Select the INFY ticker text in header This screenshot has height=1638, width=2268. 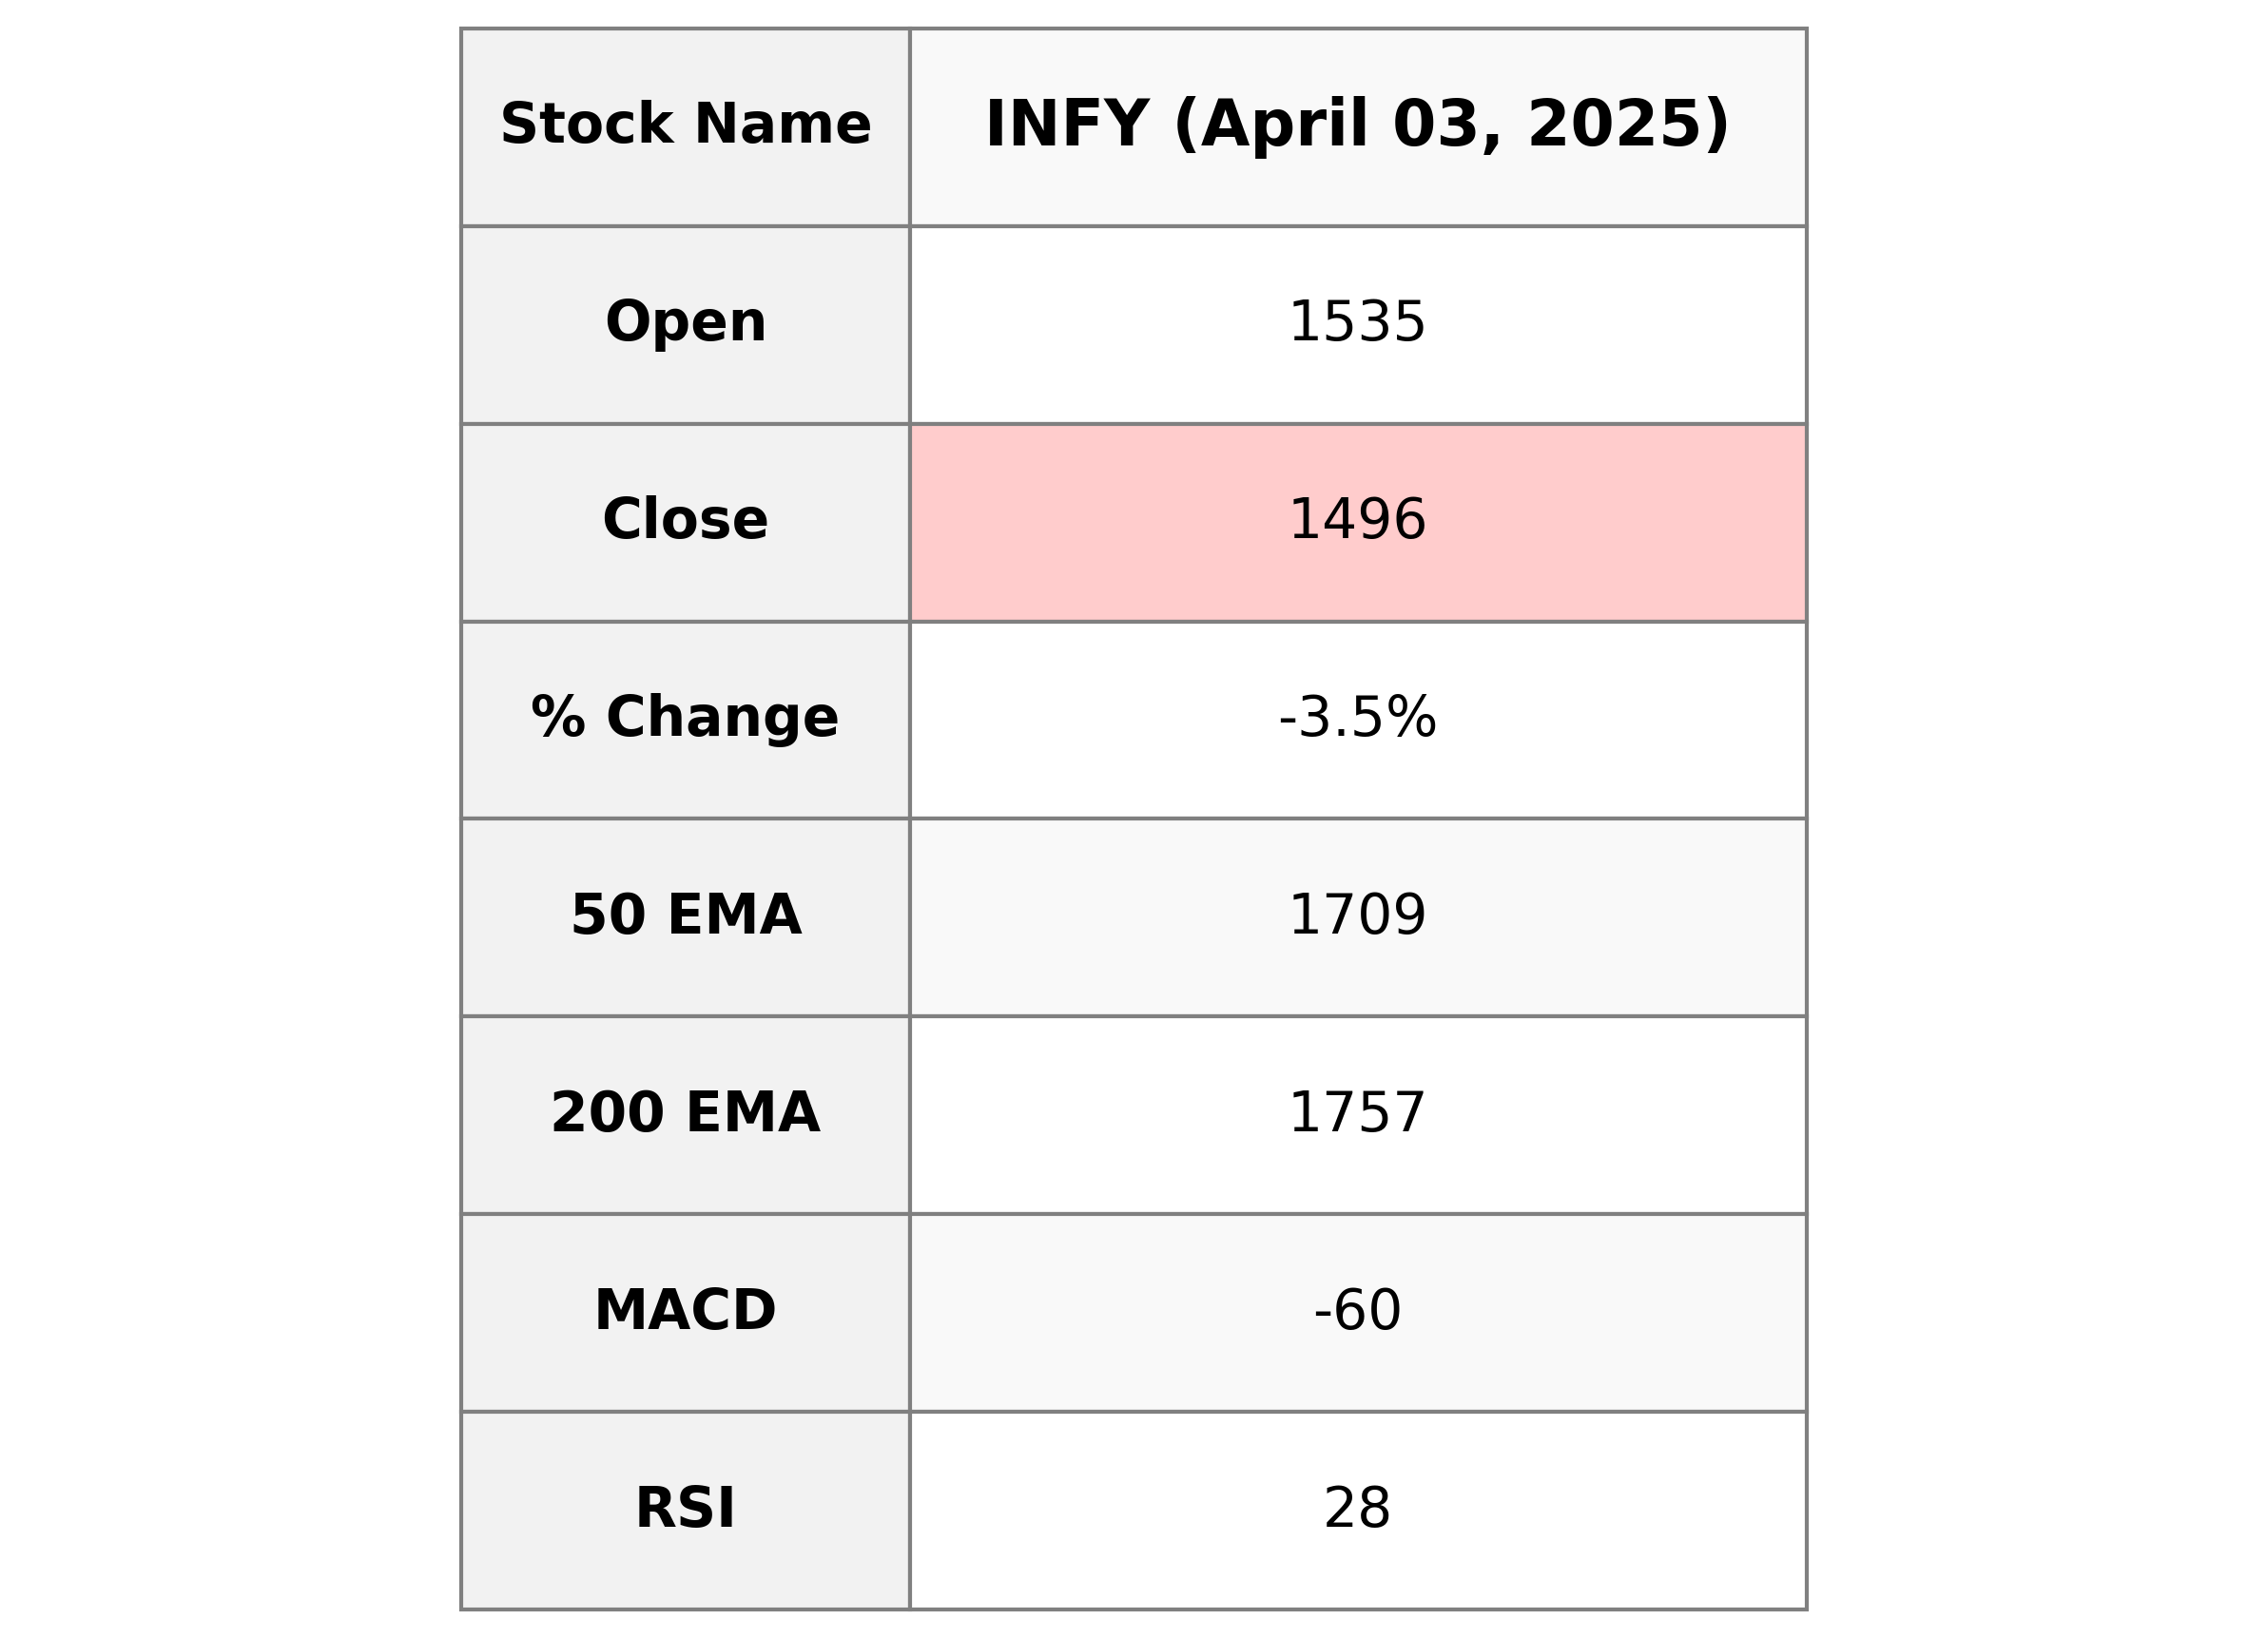click(1066, 125)
